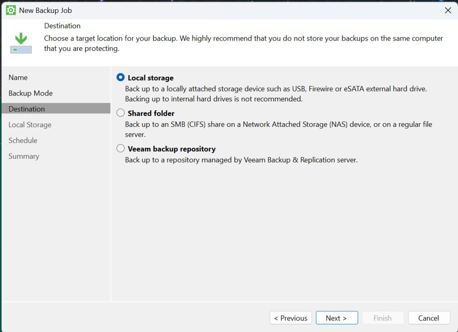
Task: Click the greyed-out Finish button
Action: (382, 318)
